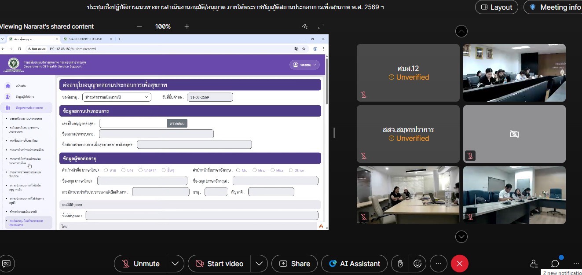Click the closed captions icon
Screen dimensions: 582x275
7,264
